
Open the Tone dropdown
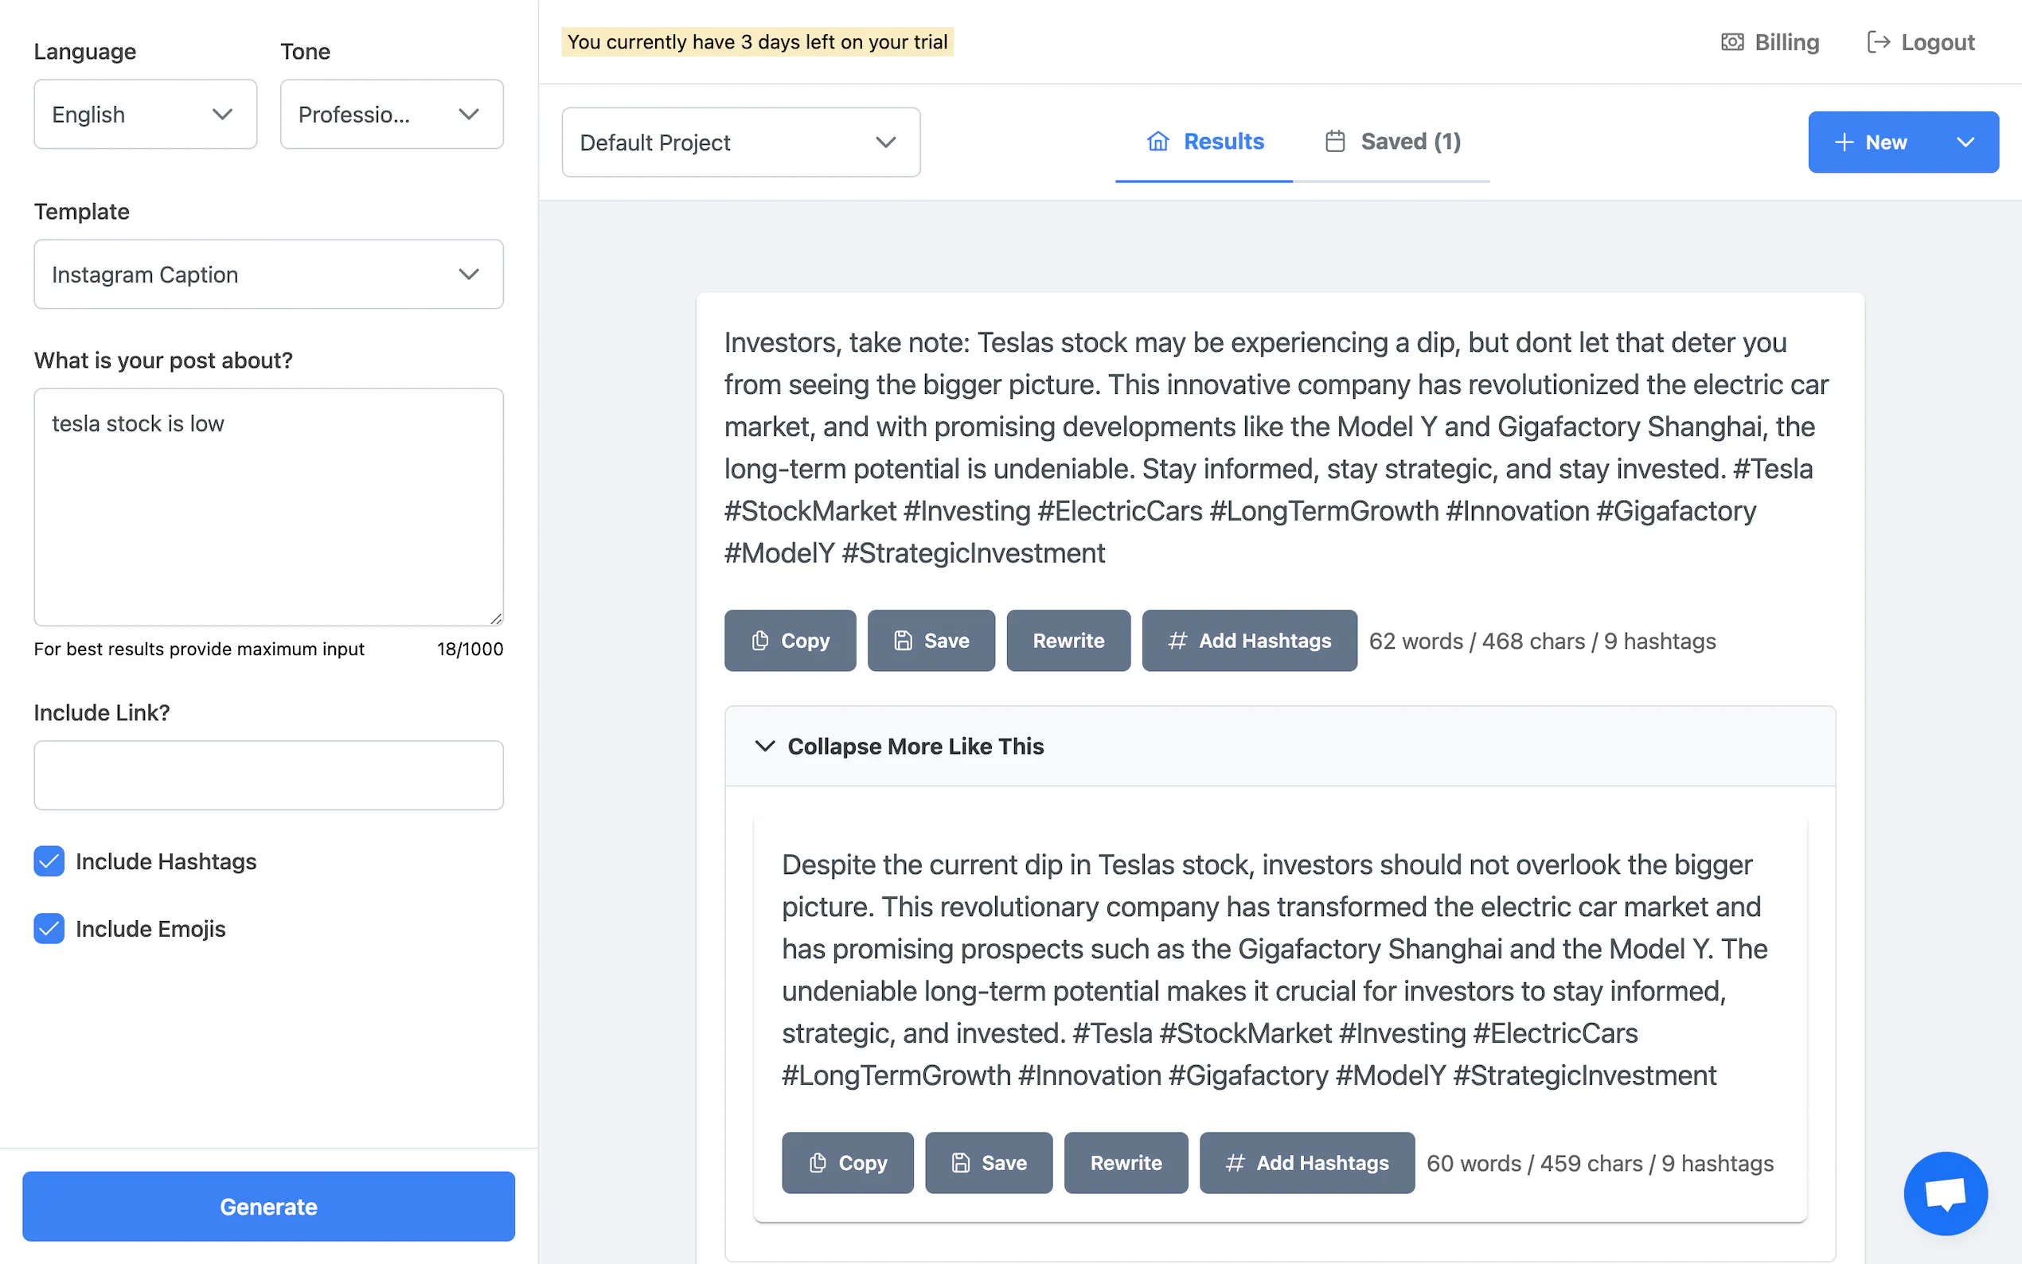tap(391, 115)
